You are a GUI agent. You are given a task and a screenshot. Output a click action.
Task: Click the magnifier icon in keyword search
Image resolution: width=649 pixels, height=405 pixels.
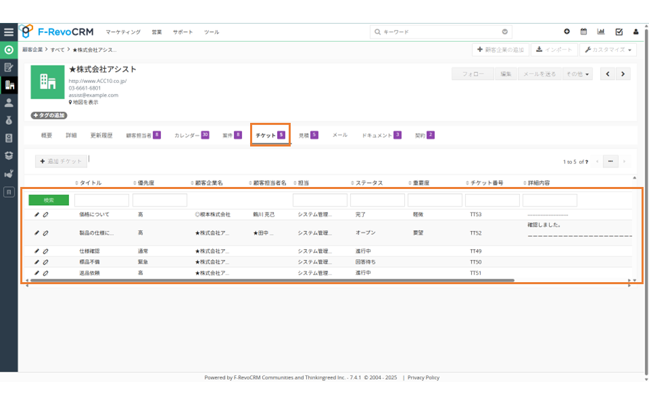pyautogui.click(x=377, y=32)
